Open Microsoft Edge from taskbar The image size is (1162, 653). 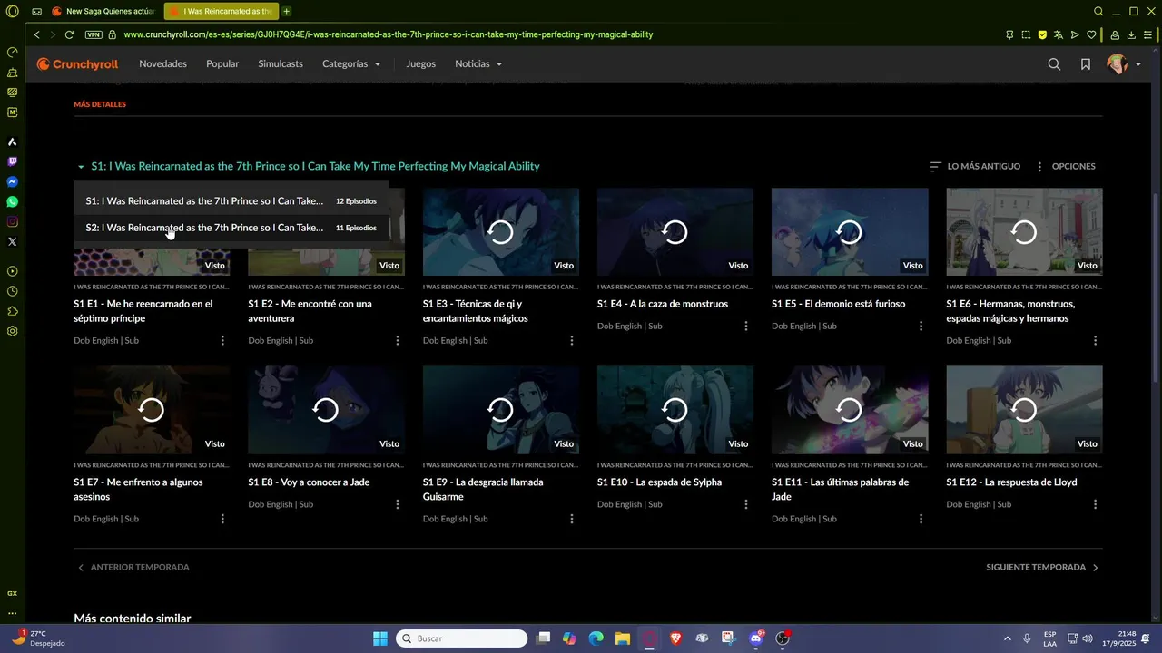point(596,638)
